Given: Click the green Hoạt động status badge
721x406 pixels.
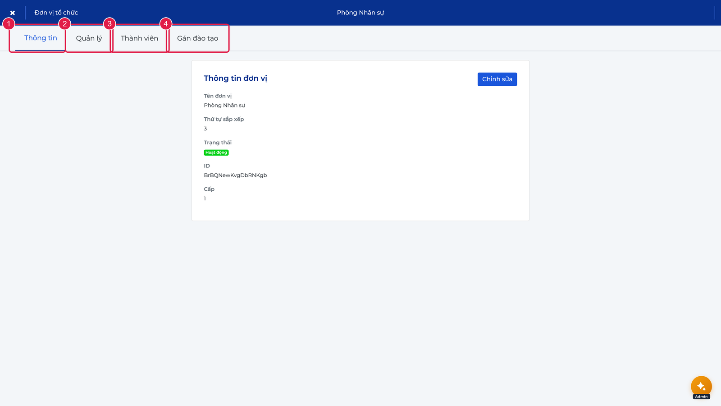Looking at the screenshot, I should [216, 152].
